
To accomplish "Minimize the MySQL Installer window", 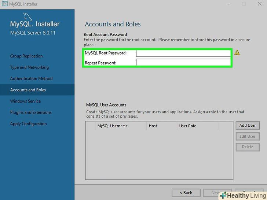I will pyautogui.click(x=228, y=4).
